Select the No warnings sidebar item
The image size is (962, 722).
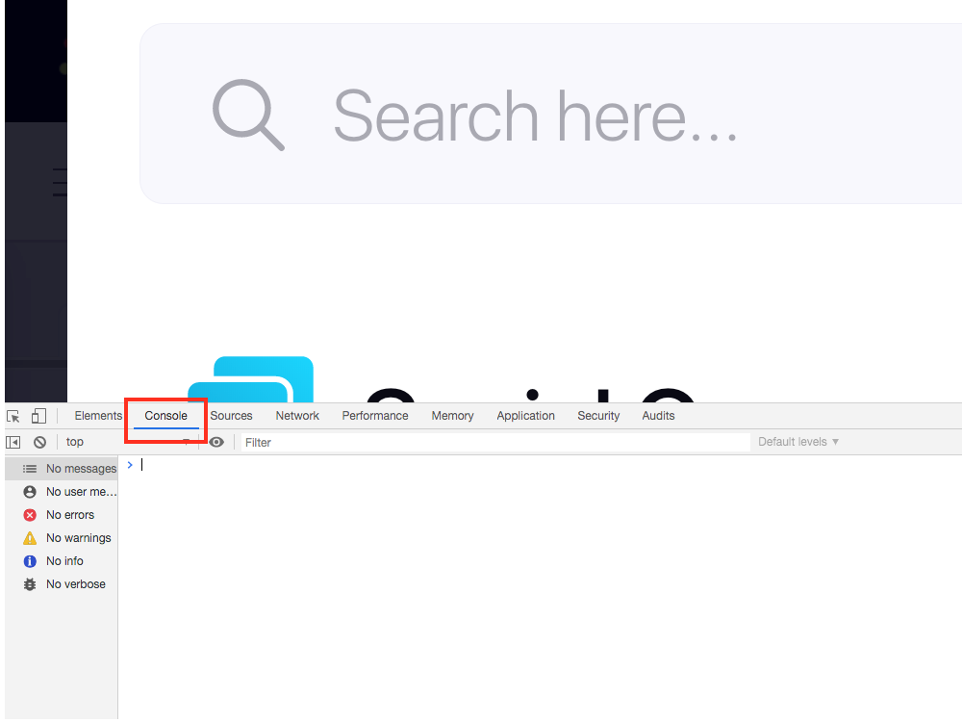point(62,538)
